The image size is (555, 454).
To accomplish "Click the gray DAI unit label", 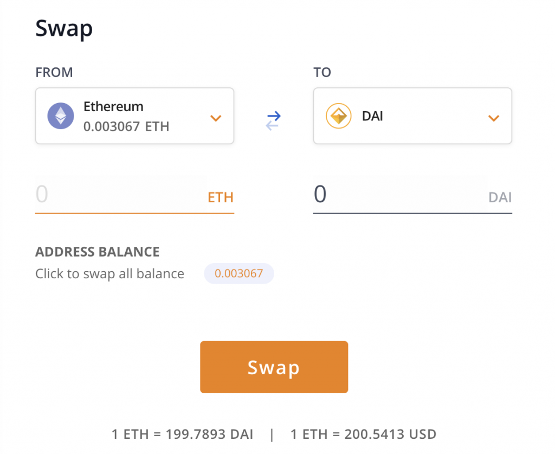I will click(500, 197).
